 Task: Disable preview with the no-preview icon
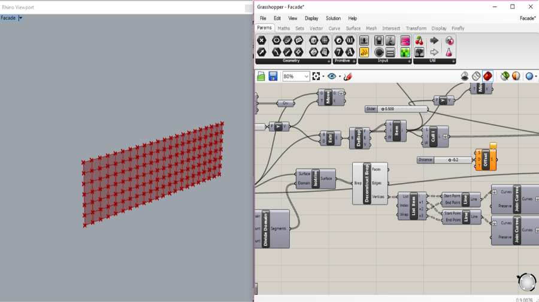(465, 76)
